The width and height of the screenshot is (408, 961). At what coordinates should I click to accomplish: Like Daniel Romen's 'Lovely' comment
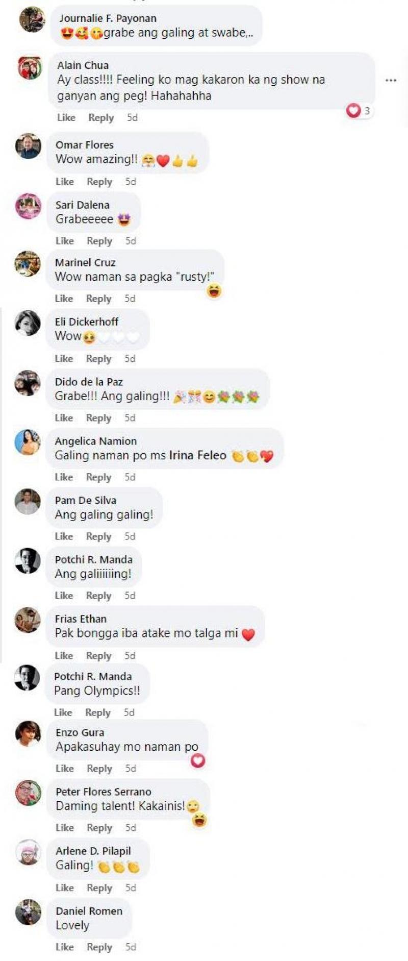(x=65, y=947)
